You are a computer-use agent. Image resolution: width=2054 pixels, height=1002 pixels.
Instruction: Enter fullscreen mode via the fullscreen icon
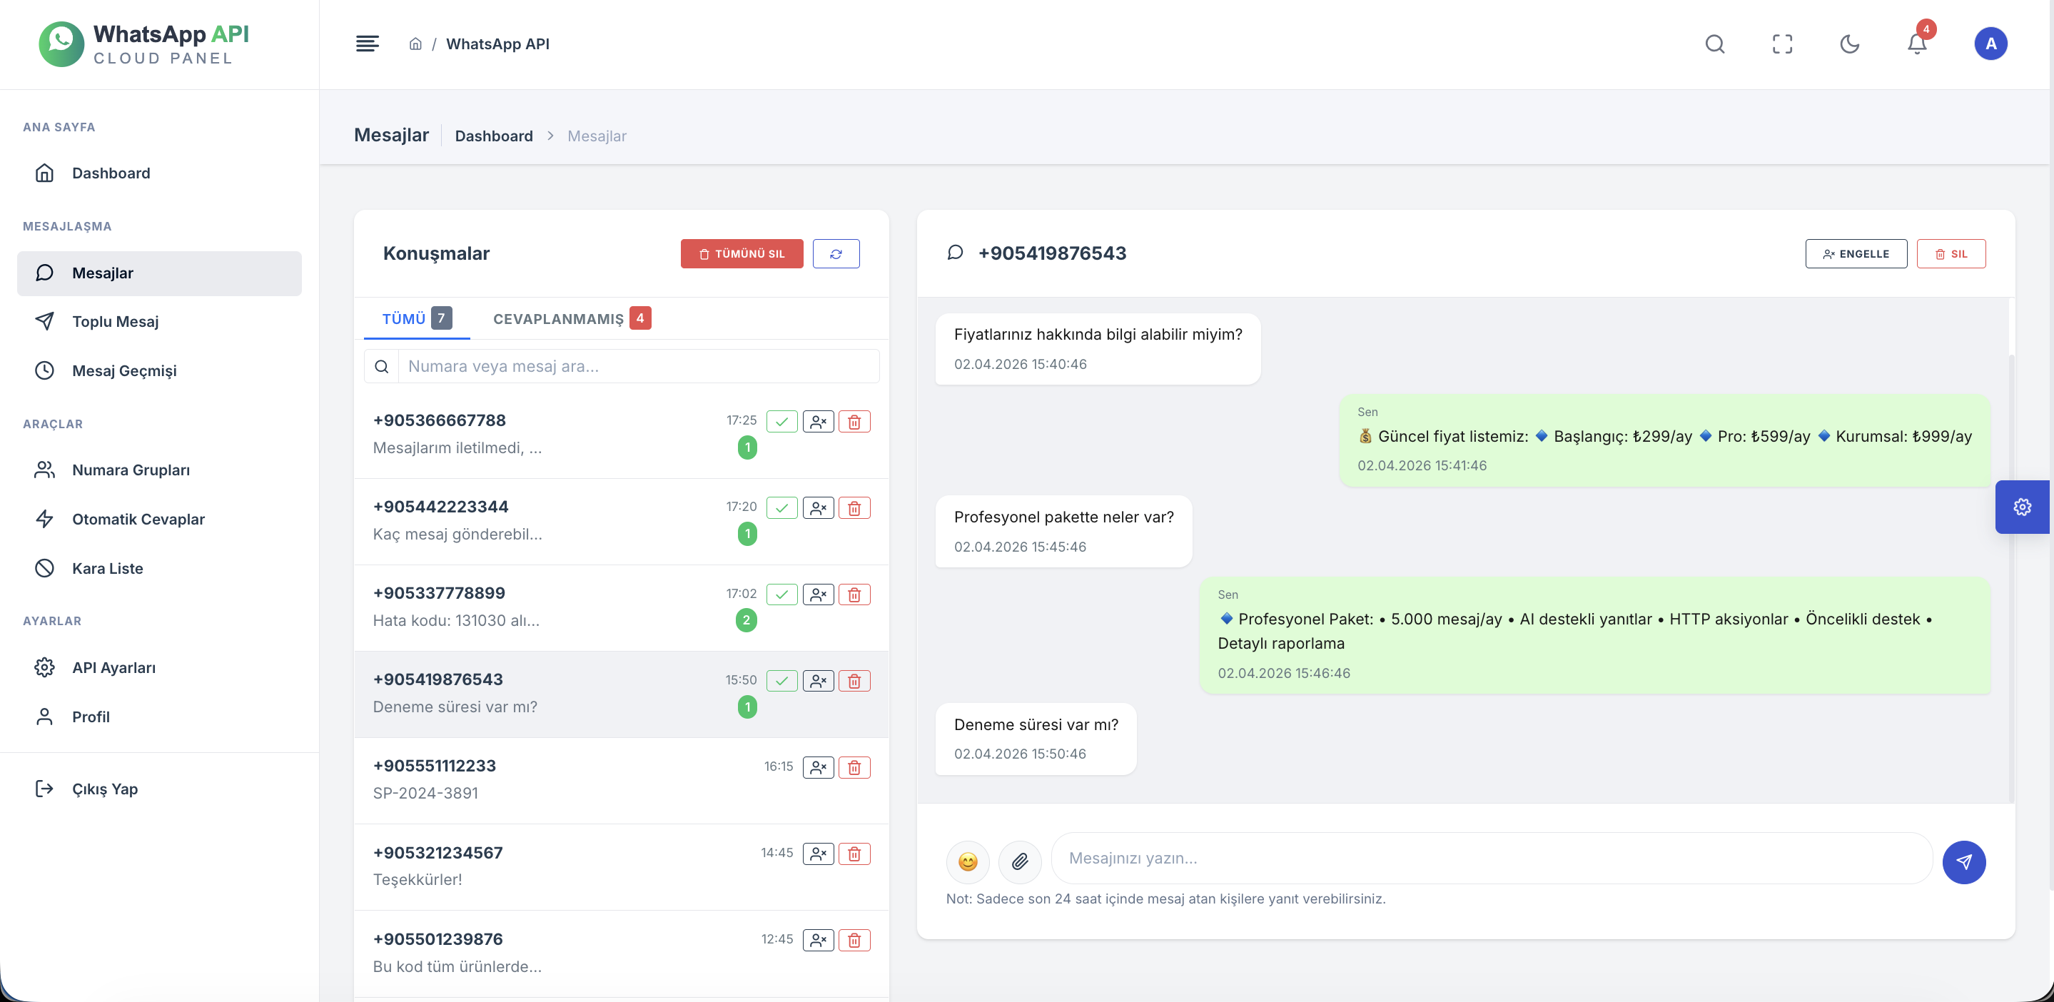tap(1782, 44)
